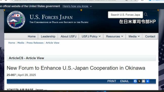The height and width of the screenshot is (92, 164).
Task: Open more share options plus icon
Action: pyautogui.click(x=148, y=81)
